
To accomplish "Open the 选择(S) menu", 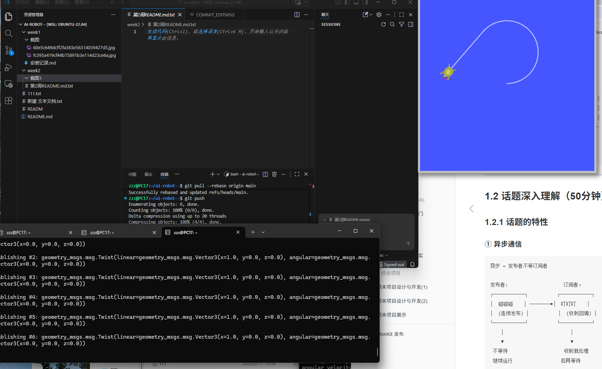I will [x=62, y=2].
